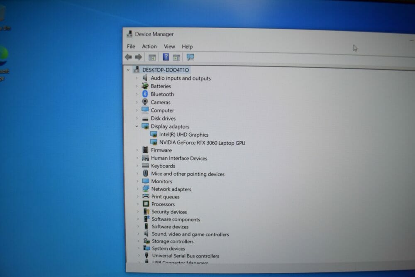Viewport: 415px width, 277px height.
Task: Click the Computer category monitor icon
Action: tap(145, 110)
